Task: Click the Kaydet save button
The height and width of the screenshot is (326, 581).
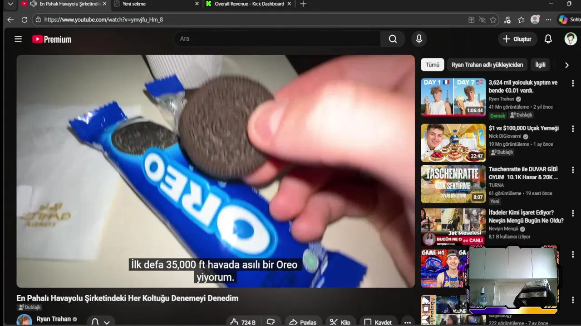Action: 378,322
